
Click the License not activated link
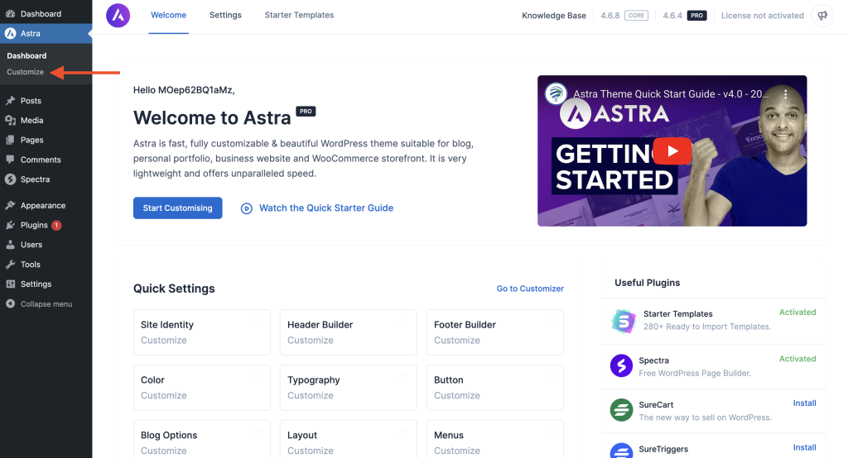(x=763, y=16)
